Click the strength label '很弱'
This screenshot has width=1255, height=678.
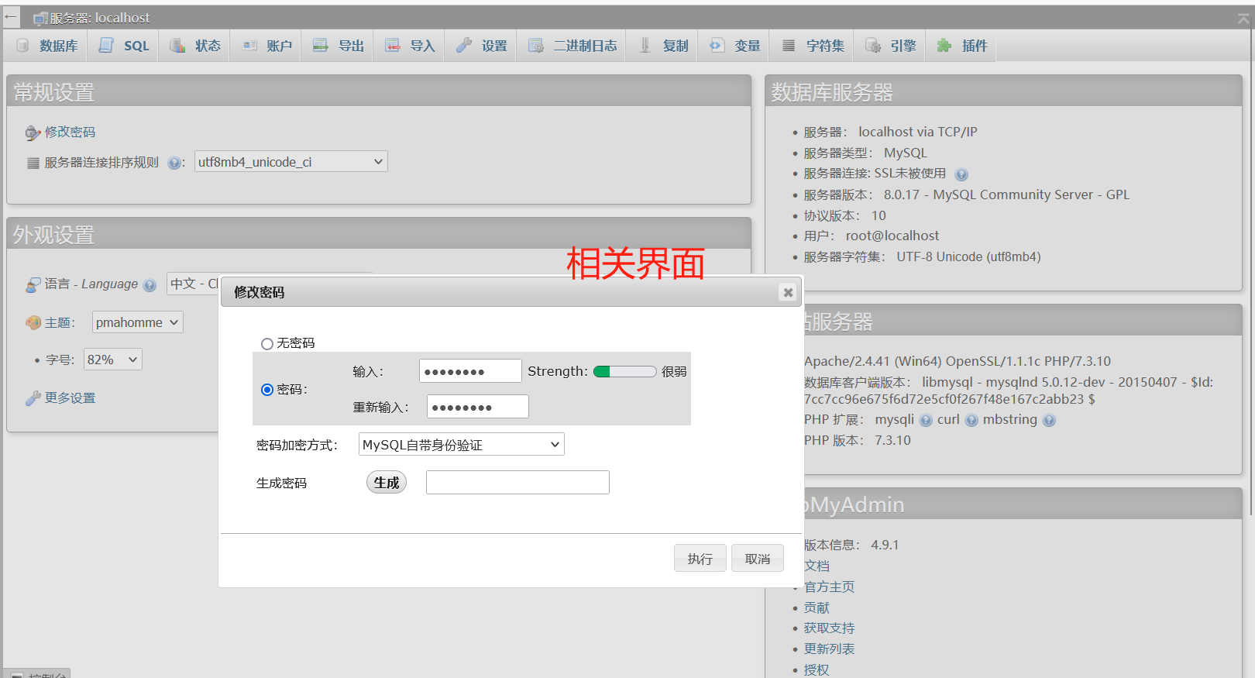point(674,372)
